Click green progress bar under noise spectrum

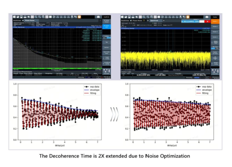pyautogui.click(x=57, y=68)
